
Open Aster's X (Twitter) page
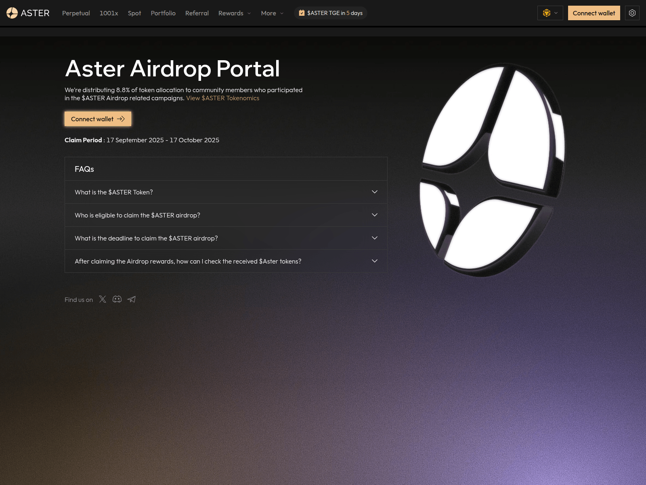tap(102, 299)
